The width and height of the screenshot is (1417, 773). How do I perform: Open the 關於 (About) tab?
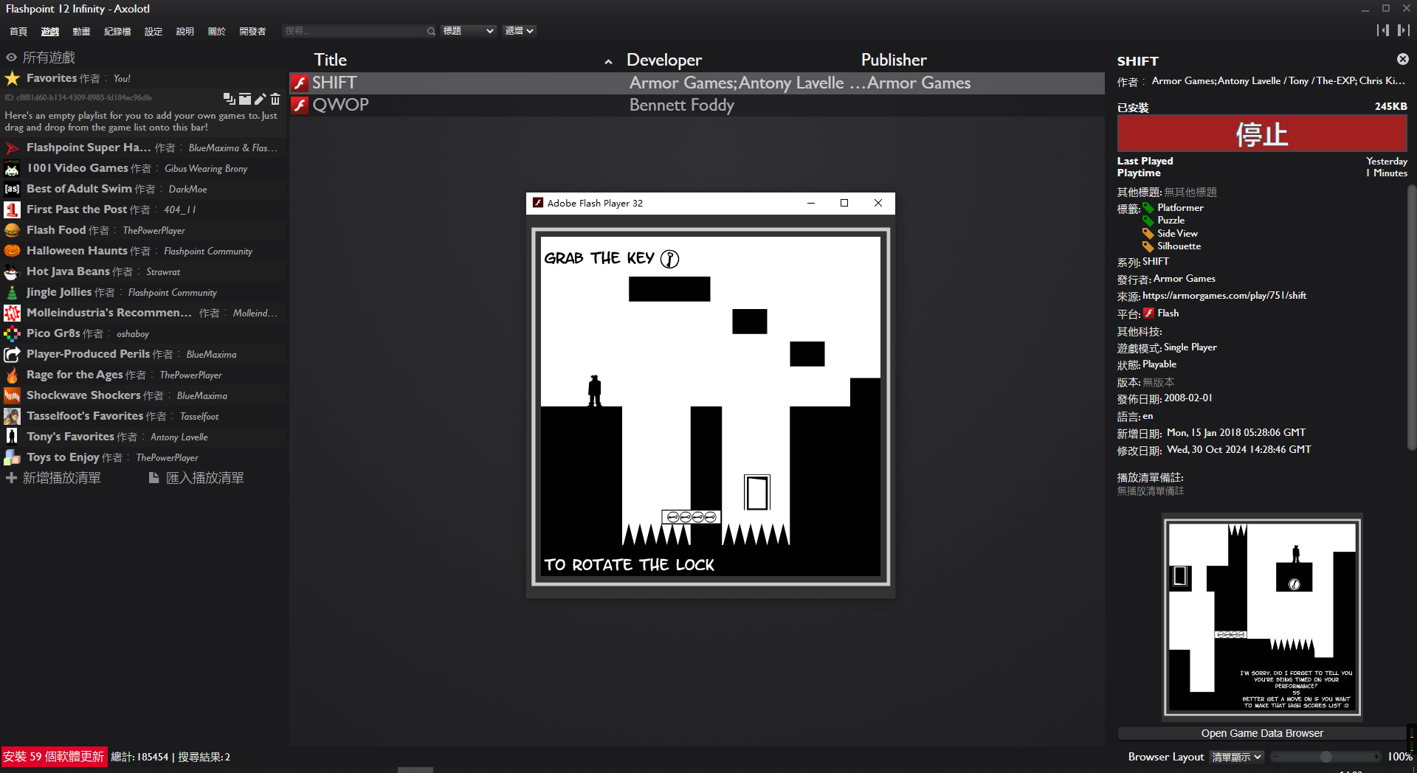pyautogui.click(x=217, y=31)
